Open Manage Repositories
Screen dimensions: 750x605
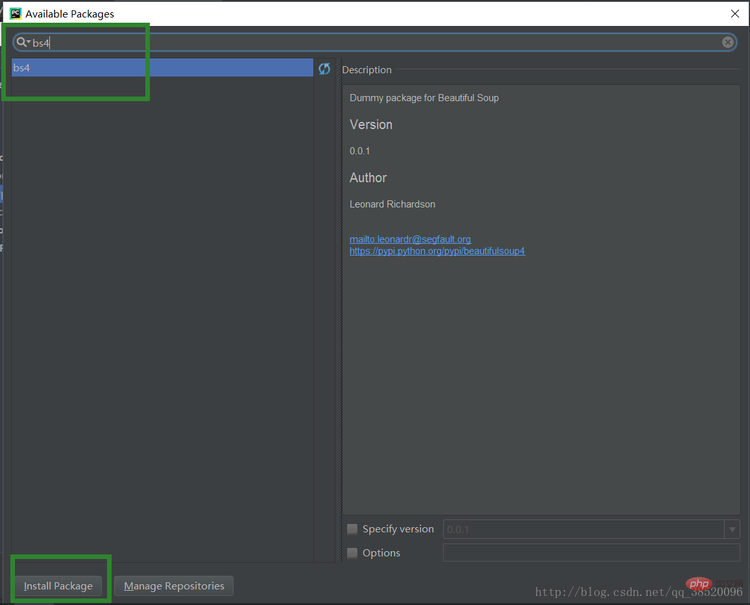[174, 586]
